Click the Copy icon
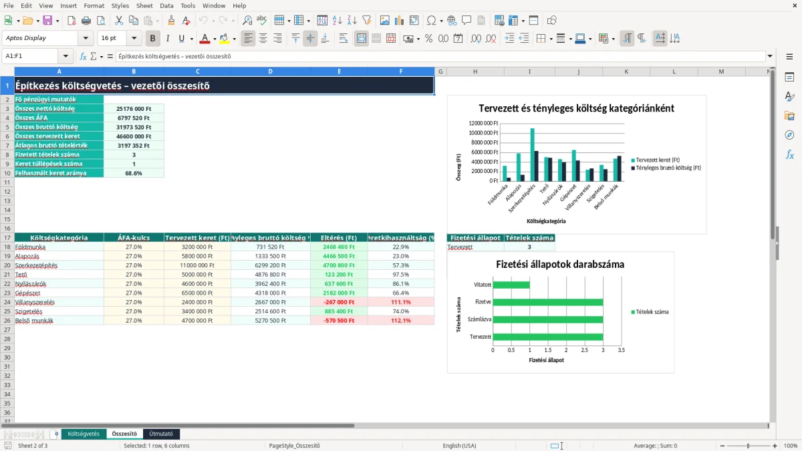This screenshot has width=802, height=451. [x=133, y=21]
